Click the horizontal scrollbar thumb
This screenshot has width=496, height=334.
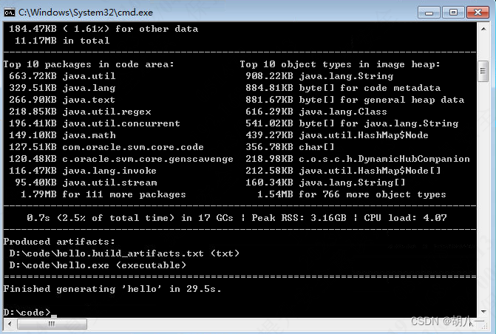point(52,324)
